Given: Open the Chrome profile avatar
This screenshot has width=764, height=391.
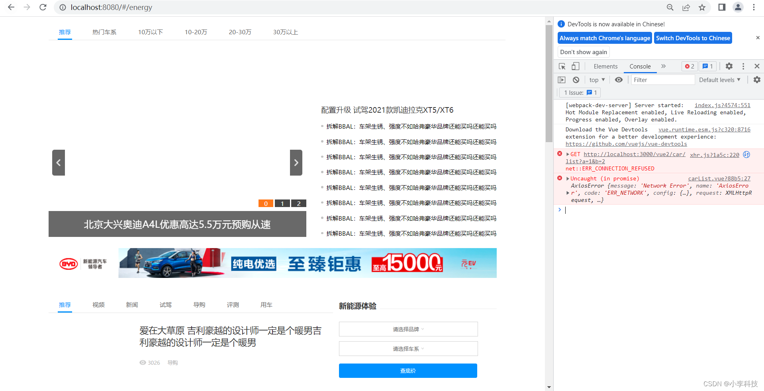Looking at the screenshot, I should point(738,7).
